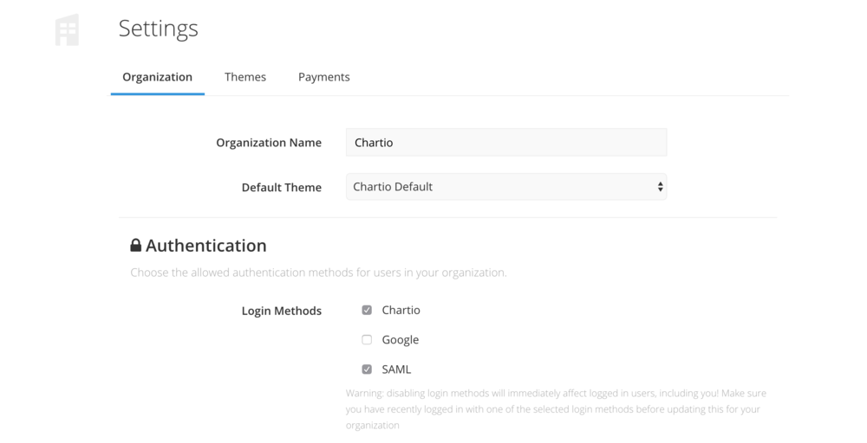Click the Google checkbox label text
The width and height of the screenshot is (867, 443).
(401, 340)
